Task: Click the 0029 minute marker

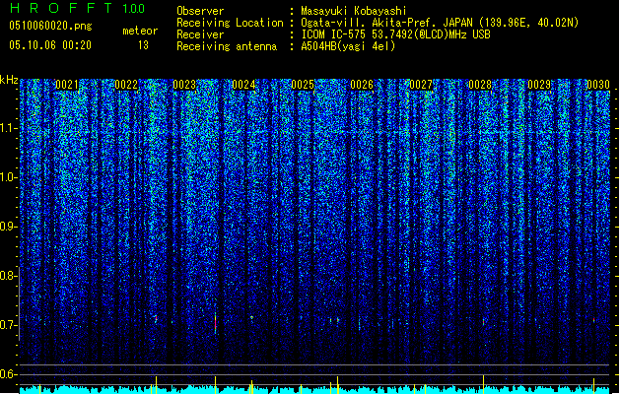Action: click(539, 85)
